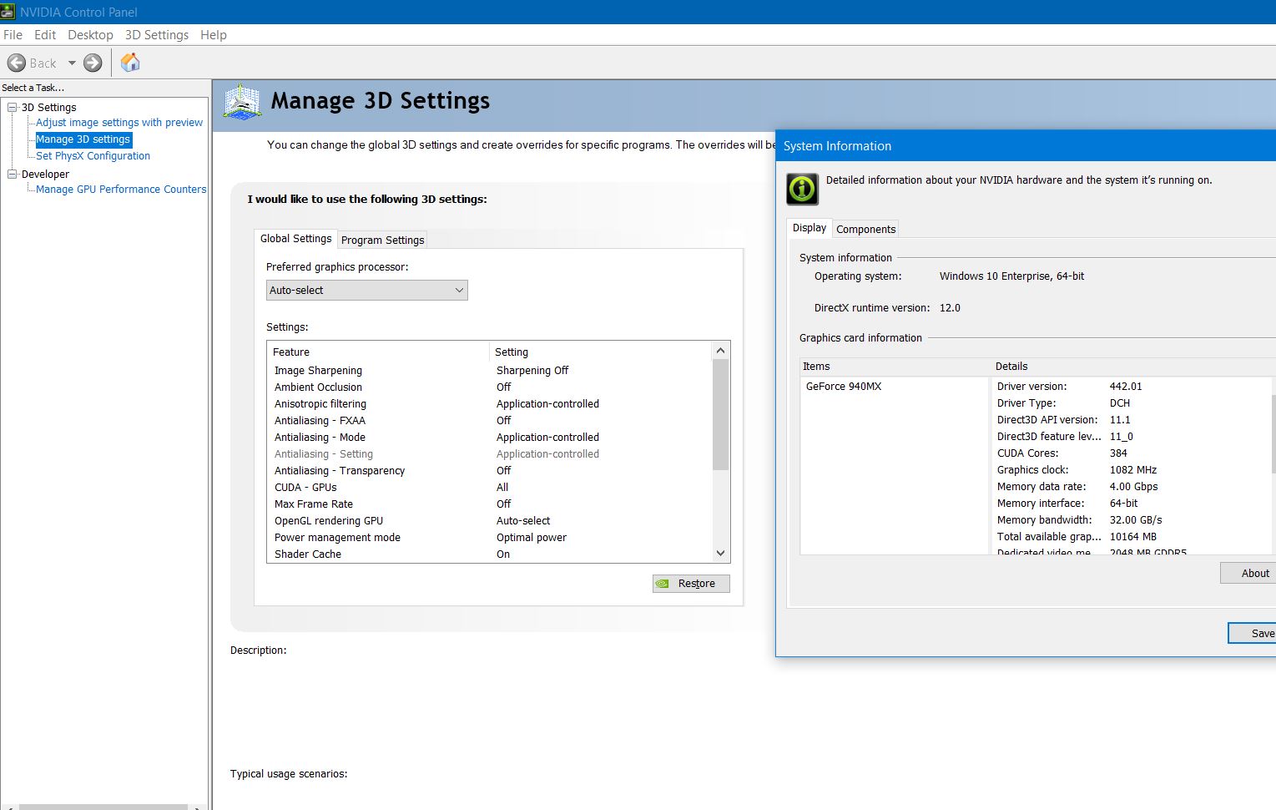Click the Forward arrow icon
Image resolution: width=1276 pixels, height=810 pixels.
[x=93, y=63]
